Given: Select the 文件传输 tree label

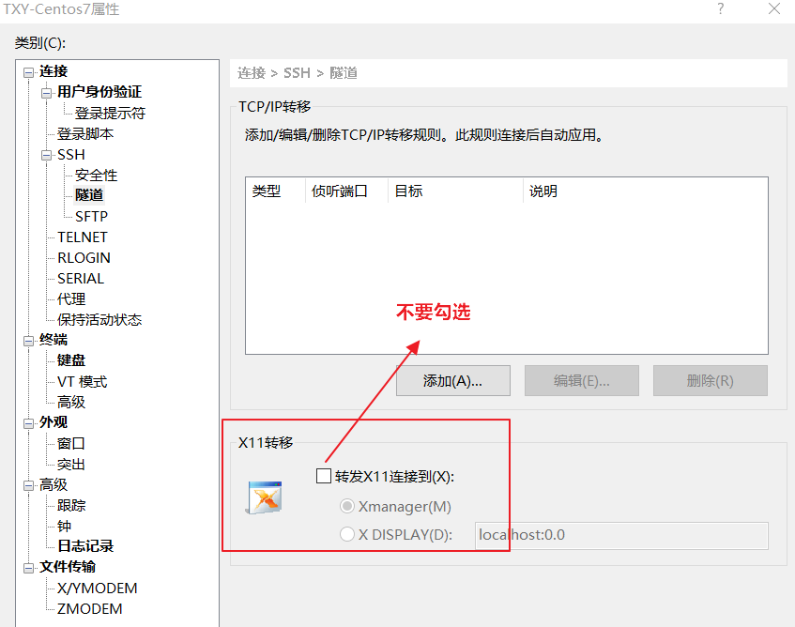Looking at the screenshot, I should (x=68, y=567).
